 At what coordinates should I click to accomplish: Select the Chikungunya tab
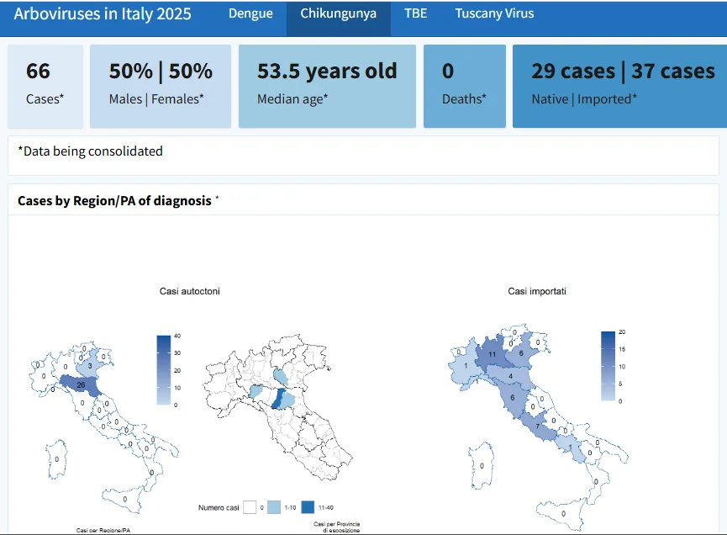(x=339, y=14)
